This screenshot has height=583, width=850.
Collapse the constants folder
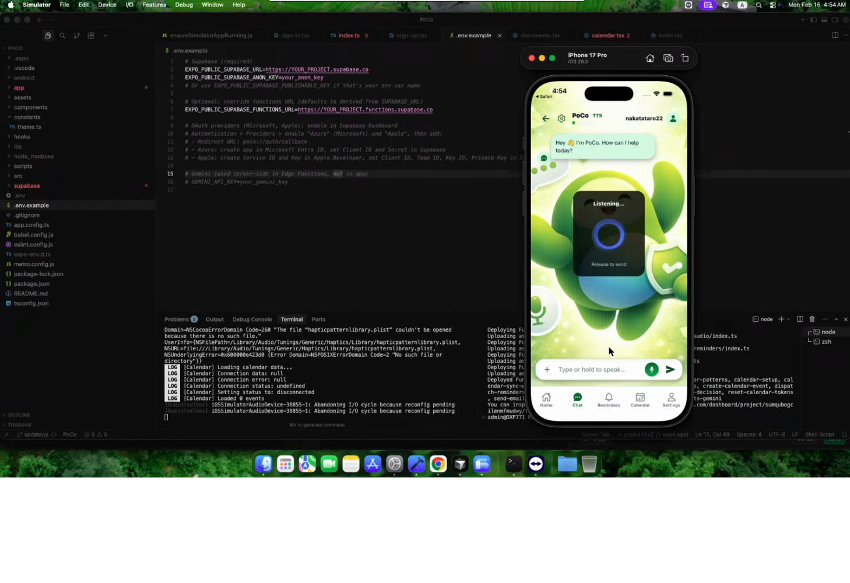tap(27, 117)
